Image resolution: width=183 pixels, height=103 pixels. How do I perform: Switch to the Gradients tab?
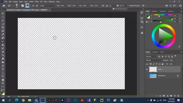pyautogui.click(x=163, y=11)
